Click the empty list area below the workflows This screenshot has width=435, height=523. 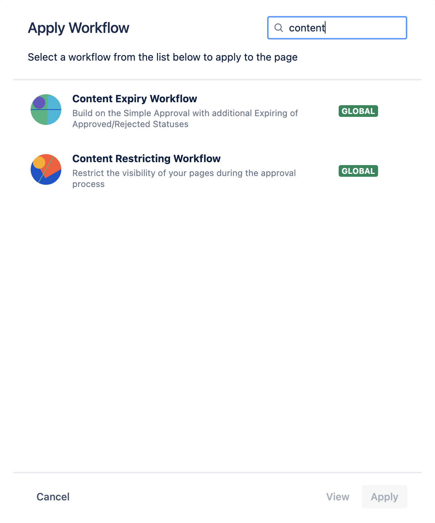pos(217,329)
